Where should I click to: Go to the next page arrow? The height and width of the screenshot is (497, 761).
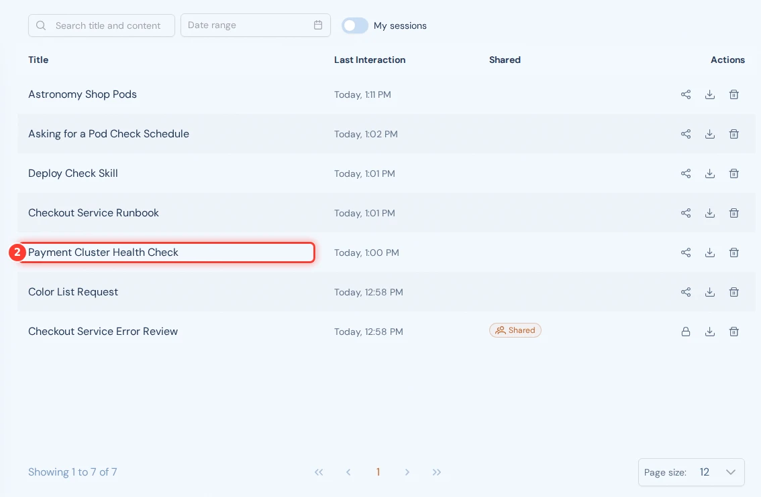(x=407, y=472)
